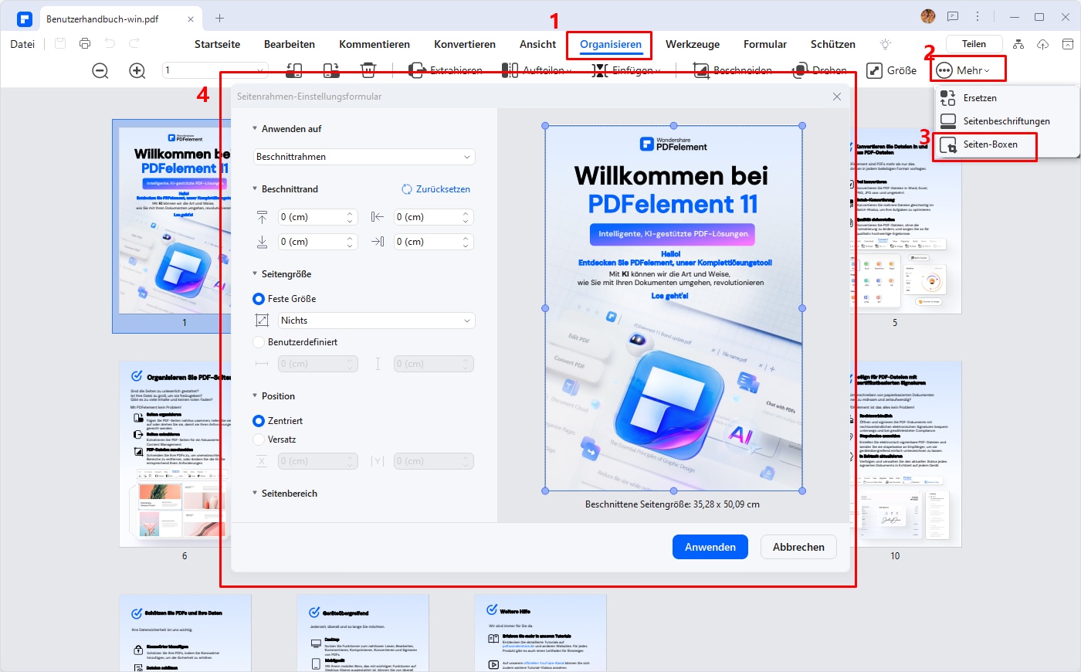
Task: Select page 6 thumbnail
Action: coord(175,454)
